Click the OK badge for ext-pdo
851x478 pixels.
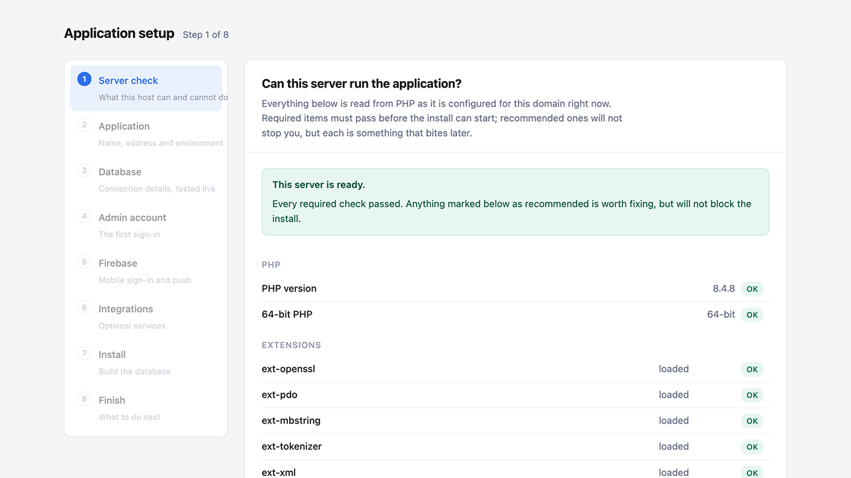(x=752, y=395)
